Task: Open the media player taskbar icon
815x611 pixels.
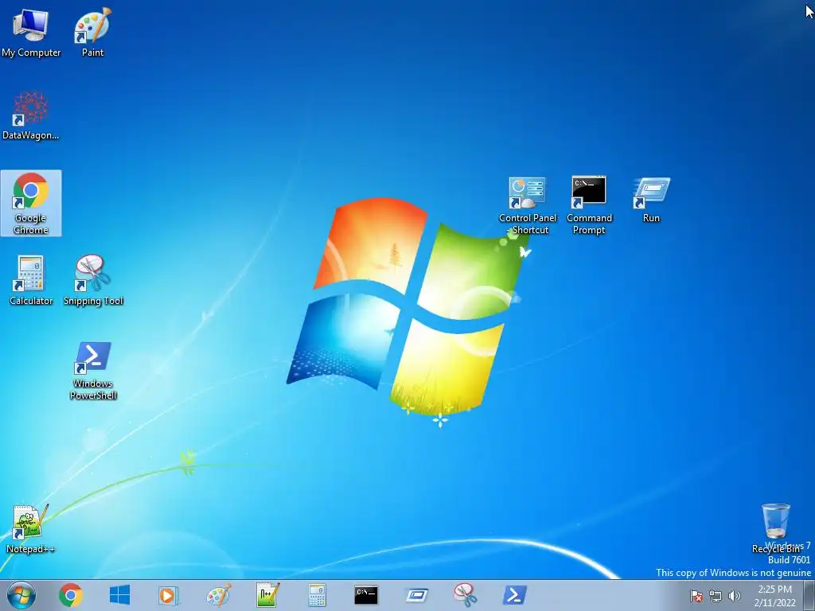Action: tap(168, 595)
